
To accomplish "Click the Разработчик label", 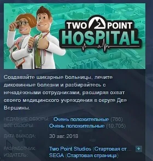I will 19,148.
